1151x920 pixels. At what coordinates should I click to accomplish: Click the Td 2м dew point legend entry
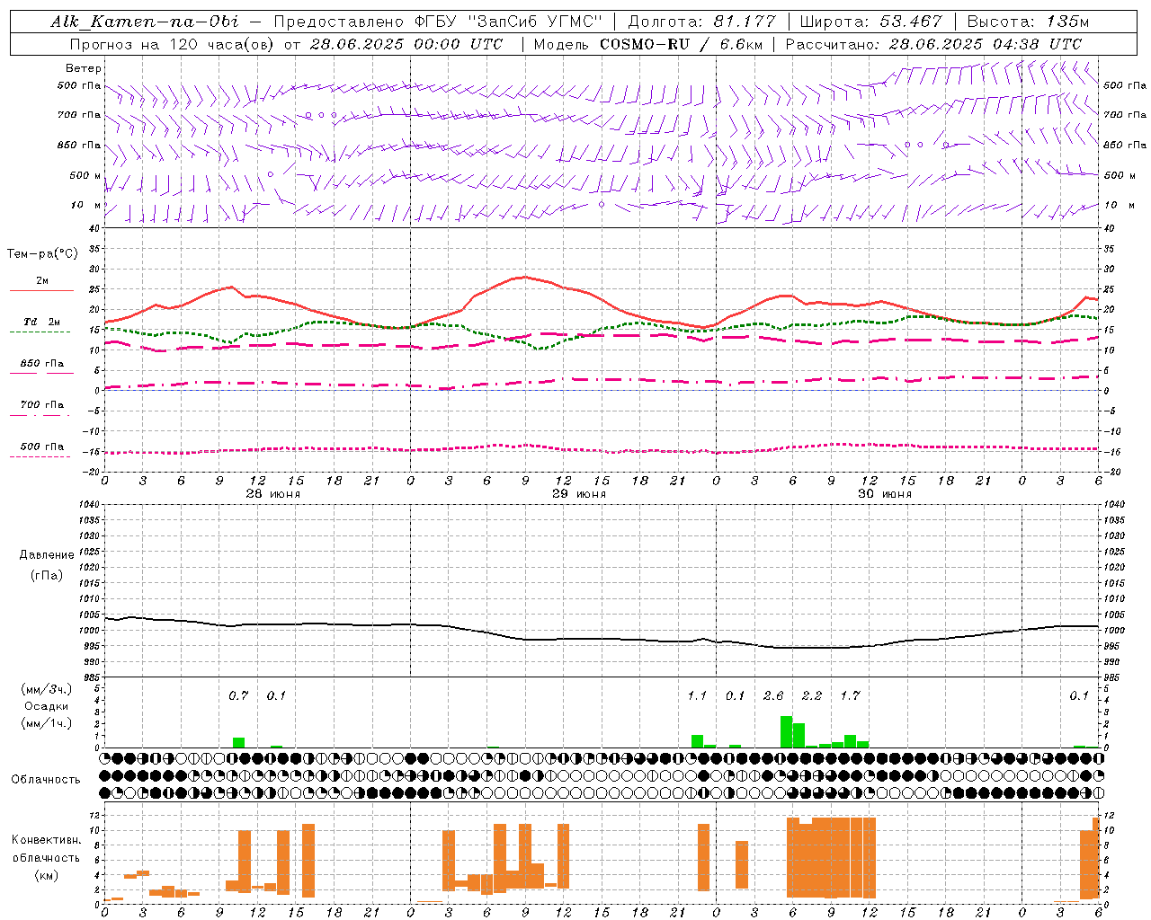click(41, 322)
